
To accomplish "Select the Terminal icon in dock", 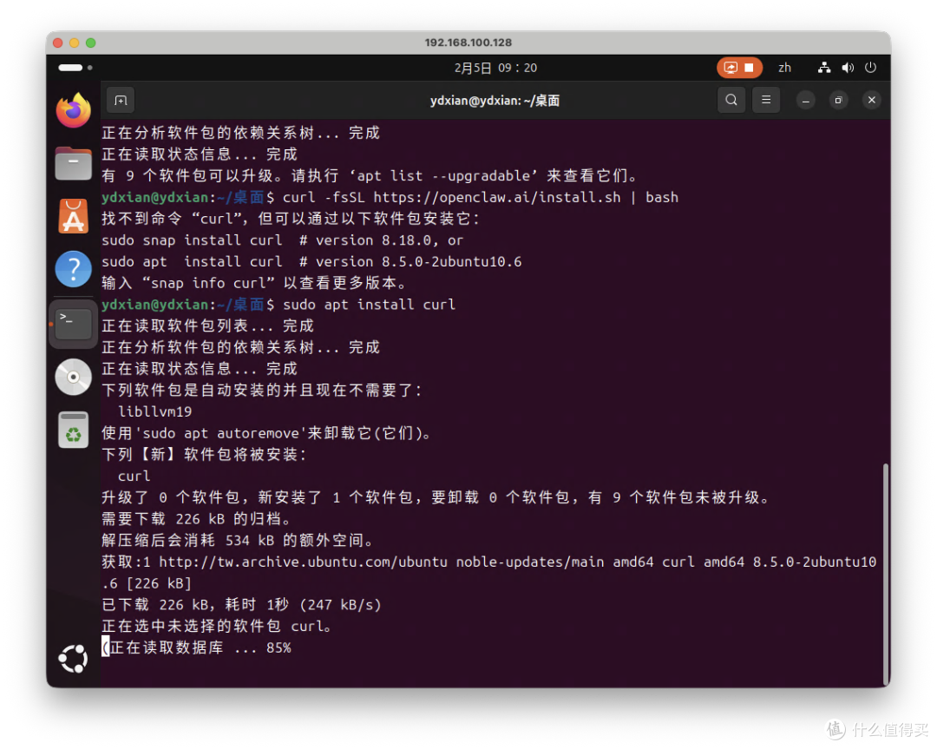I will click(73, 323).
